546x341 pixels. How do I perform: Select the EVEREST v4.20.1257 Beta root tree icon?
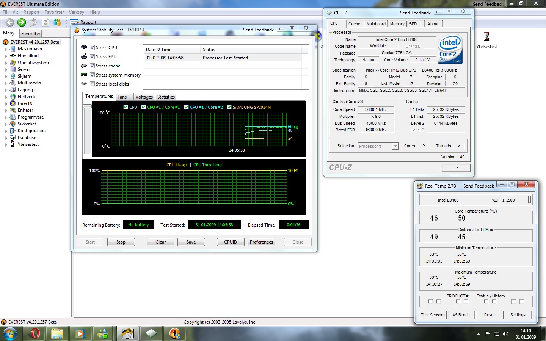coord(6,42)
